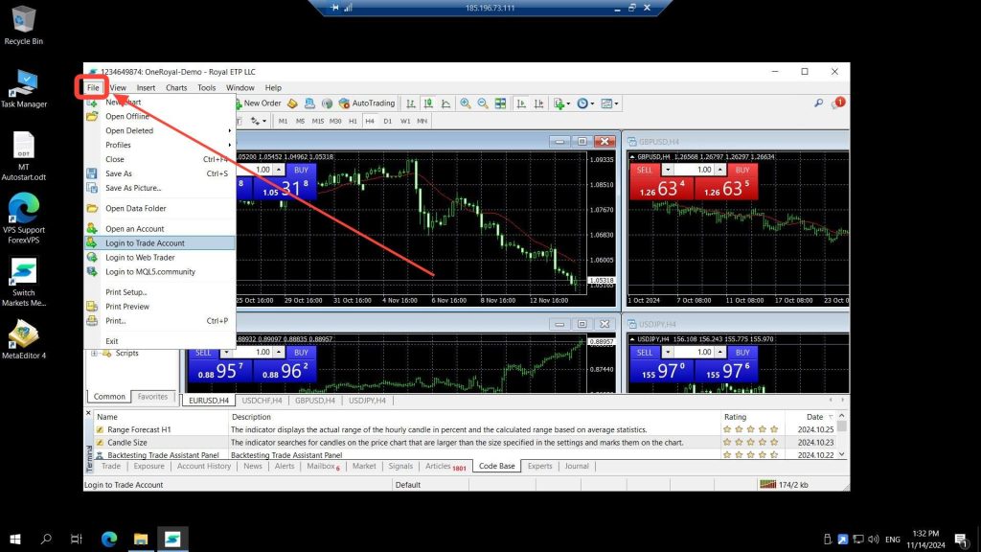Toggle the AutoTrading button
981x552 pixels.
tap(367, 103)
